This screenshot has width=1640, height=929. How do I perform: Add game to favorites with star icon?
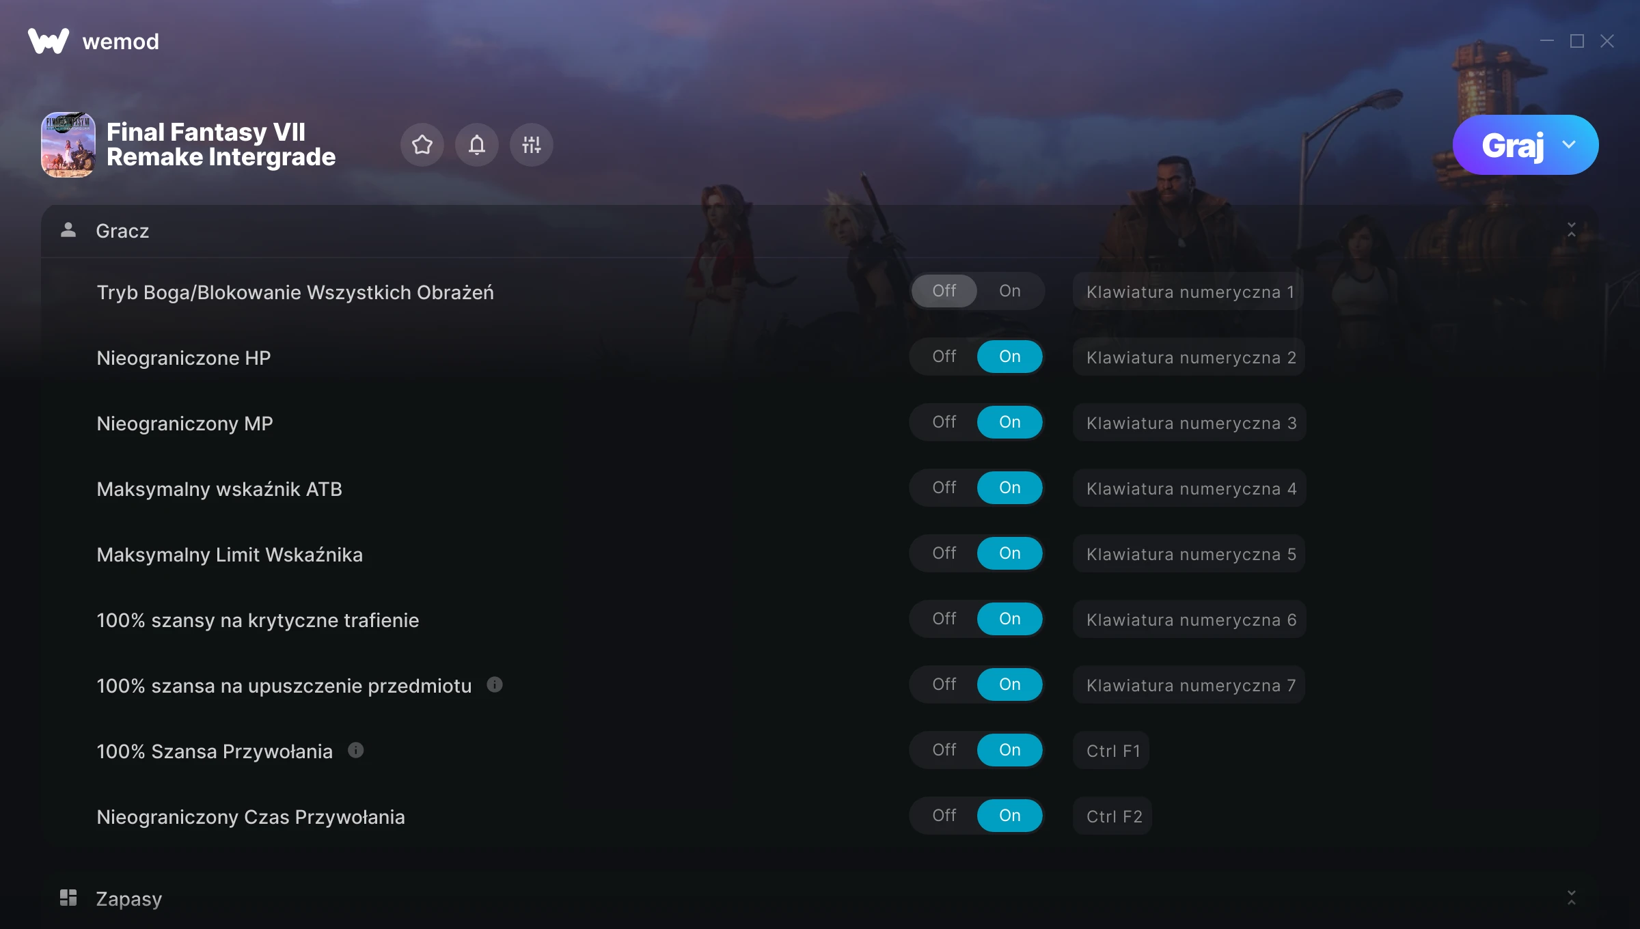(422, 145)
